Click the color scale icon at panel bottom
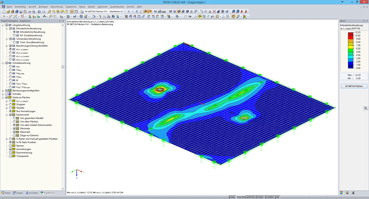 342,193
